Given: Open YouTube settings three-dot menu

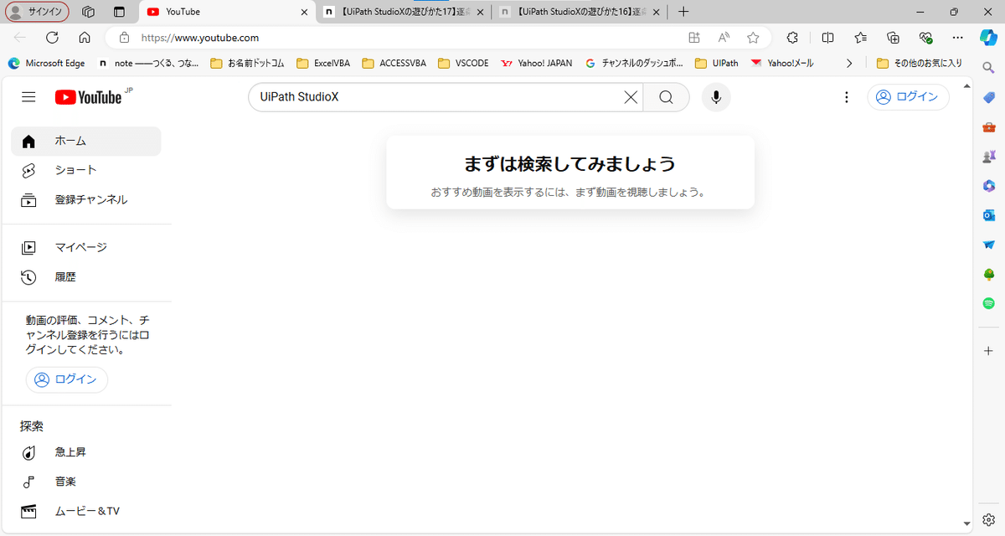Looking at the screenshot, I should point(846,97).
